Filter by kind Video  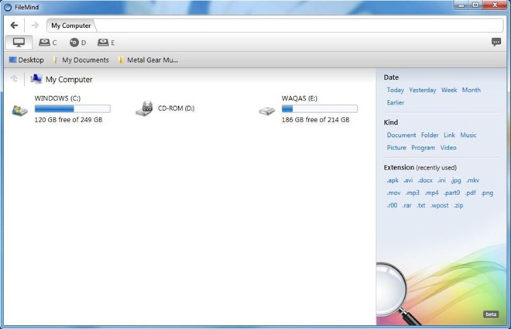448,148
